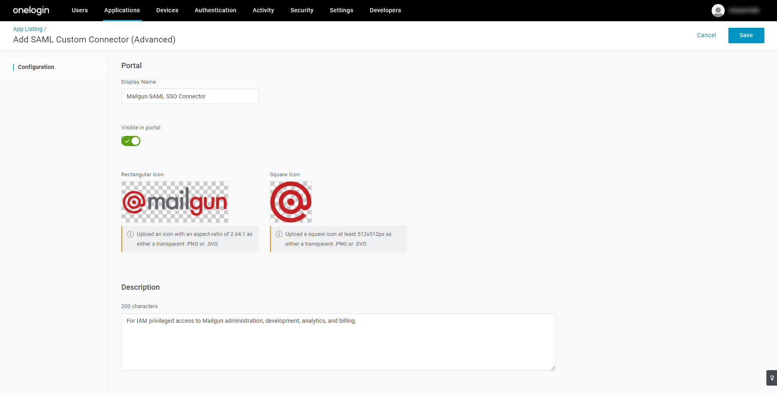This screenshot has height=395, width=777.
Task: Click the "200 characters" label
Action: pyautogui.click(x=139, y=306)
